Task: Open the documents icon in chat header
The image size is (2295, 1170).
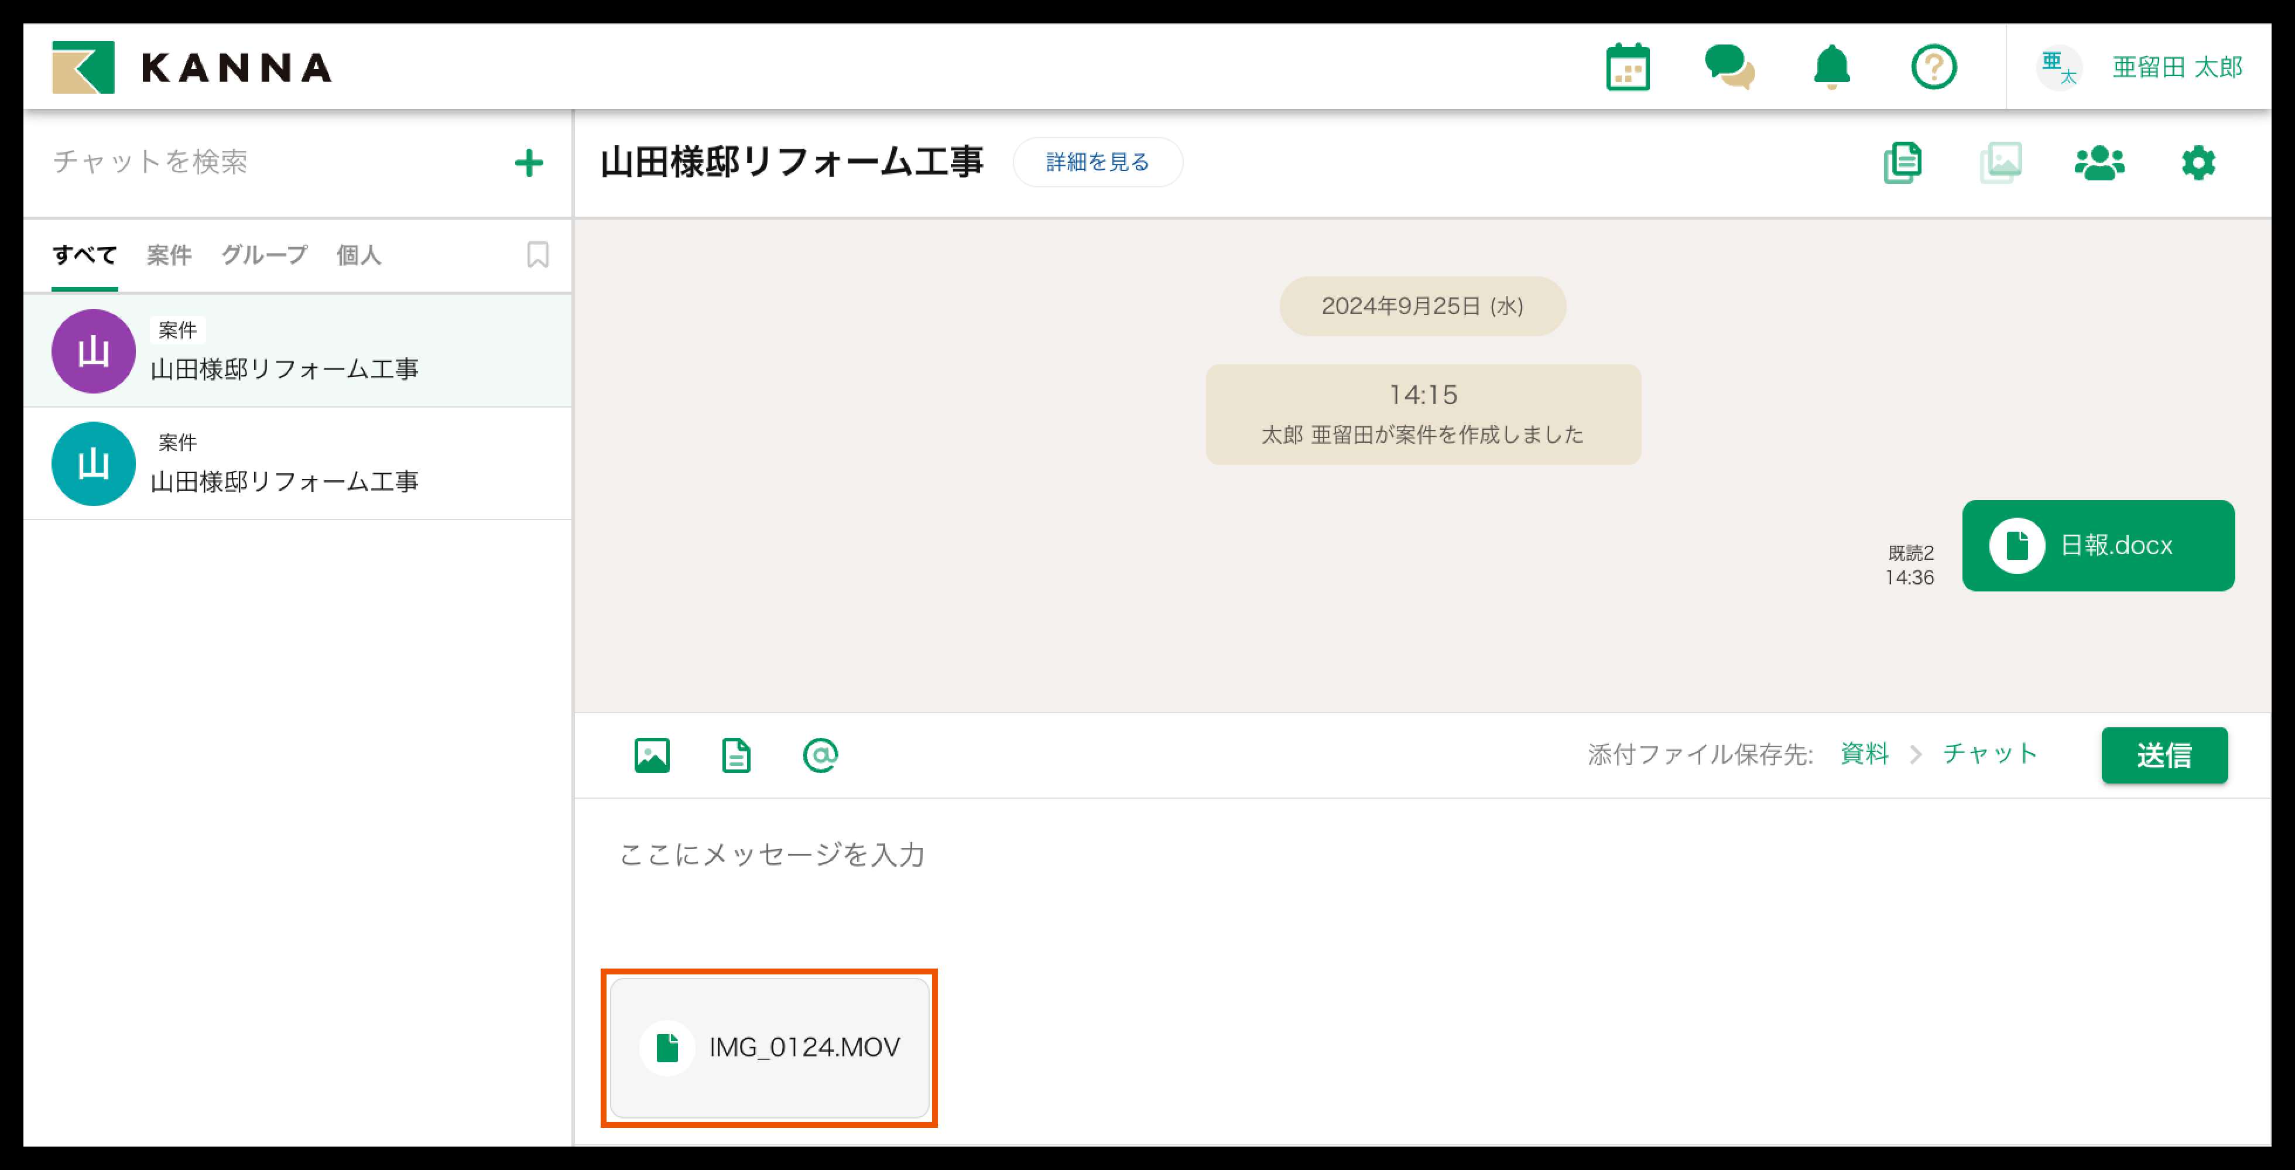Action: click(1902, 163)
